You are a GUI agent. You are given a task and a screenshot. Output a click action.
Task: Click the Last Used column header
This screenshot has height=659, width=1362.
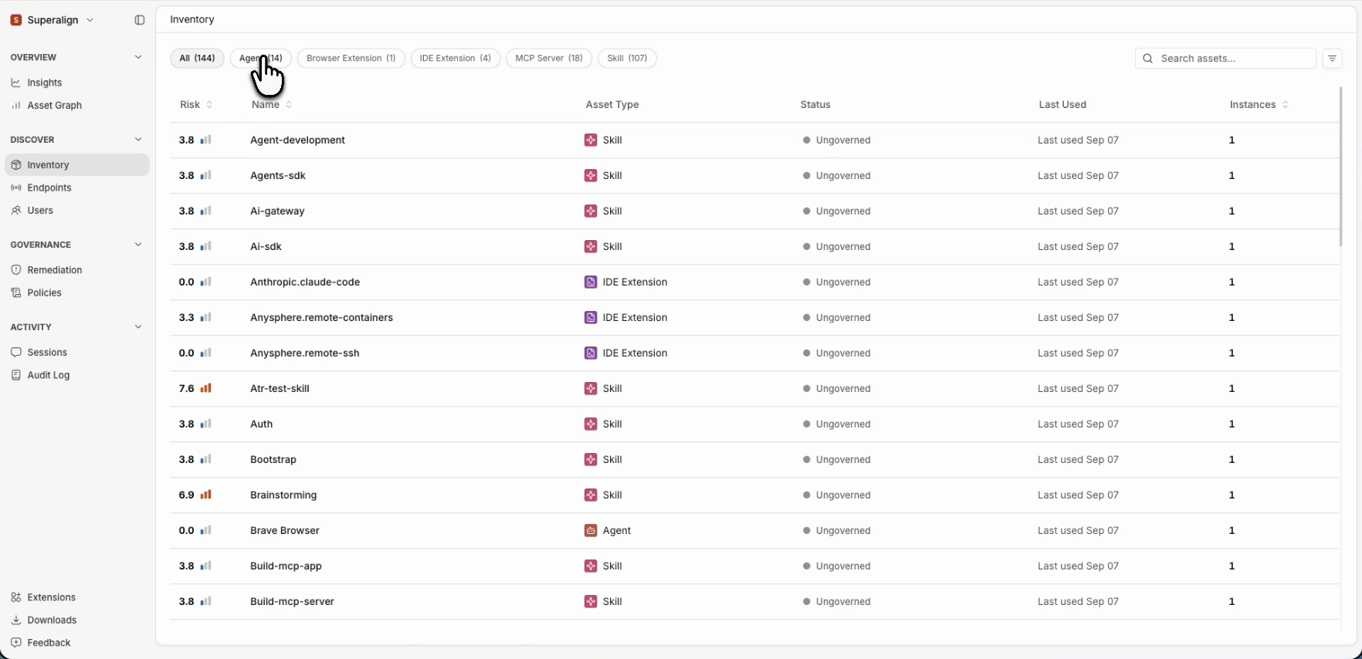[x=1062, y=105]
